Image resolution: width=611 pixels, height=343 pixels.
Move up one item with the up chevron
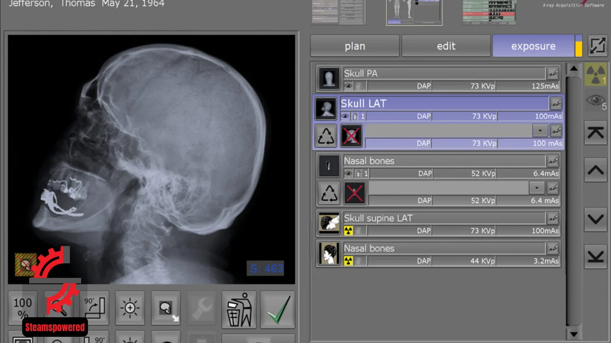pos(596,170)
